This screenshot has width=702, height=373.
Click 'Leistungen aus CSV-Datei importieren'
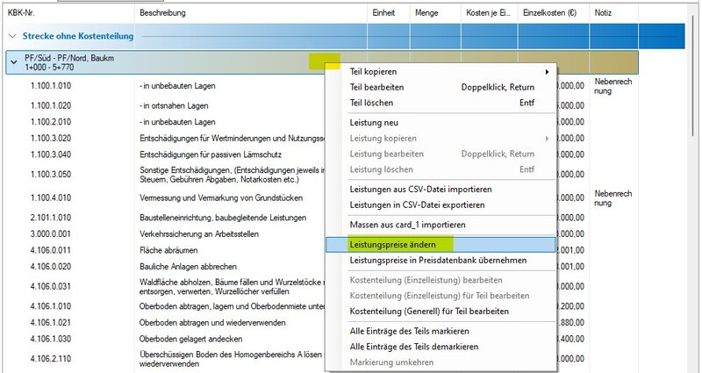point(420,189)
